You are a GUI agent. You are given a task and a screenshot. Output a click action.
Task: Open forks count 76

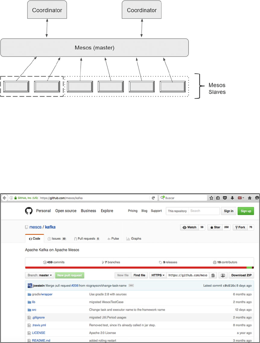tap(251, 227)
